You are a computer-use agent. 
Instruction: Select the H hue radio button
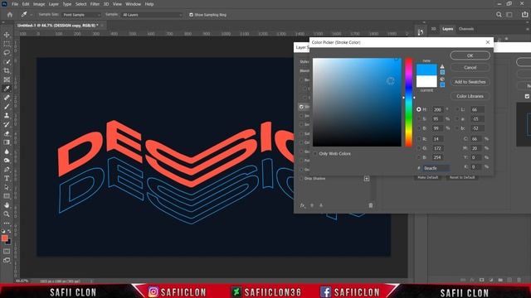tap(419, 109)
